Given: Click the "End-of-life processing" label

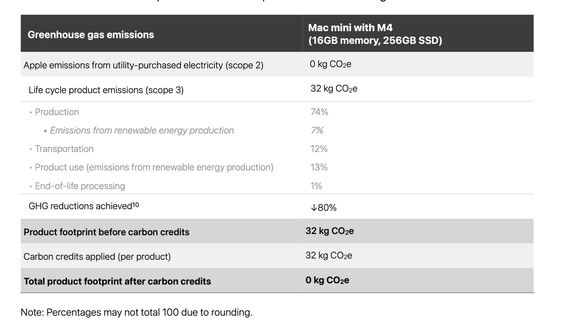Looking at the screenshot, I should pyautogui.click(x=80, y=186).
